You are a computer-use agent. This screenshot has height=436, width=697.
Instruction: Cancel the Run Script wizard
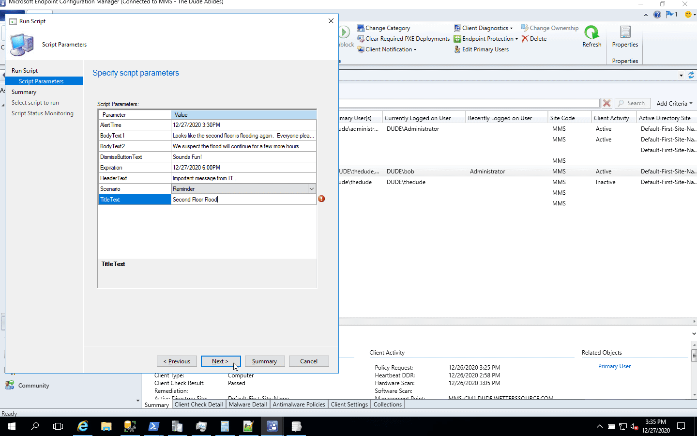point(309,361)
